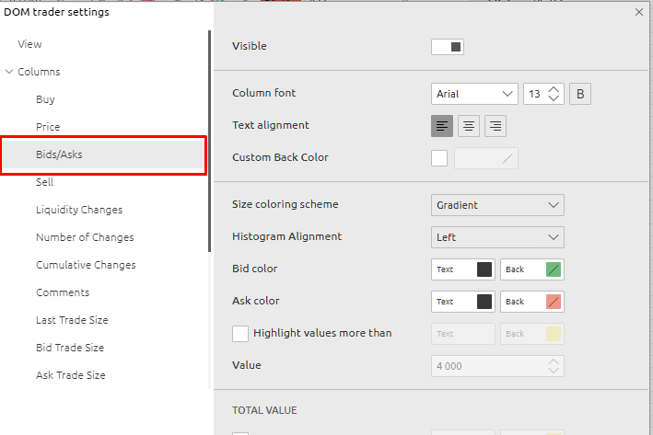653x435 pixels.
Task: Open the View settings section
Action: coord(29,44)
